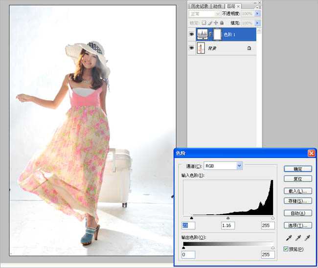Hide the 背景 layer using eye icon
The height and width of the screenshot is (268, 318).
192,48
